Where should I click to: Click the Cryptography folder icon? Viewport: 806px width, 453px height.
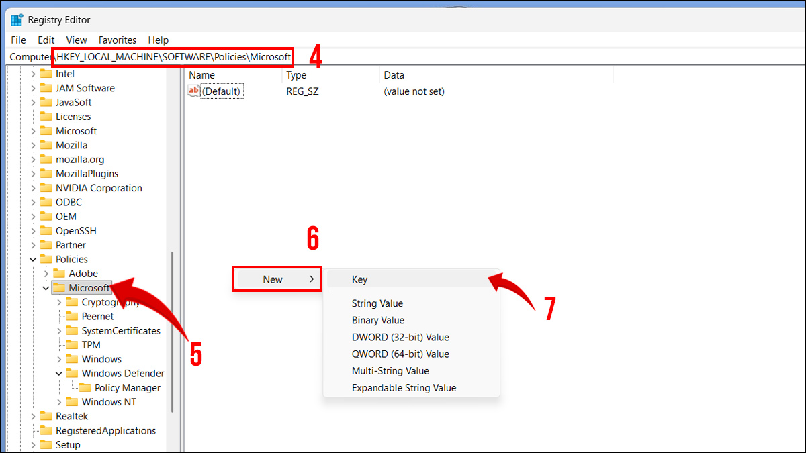point(74,301)
